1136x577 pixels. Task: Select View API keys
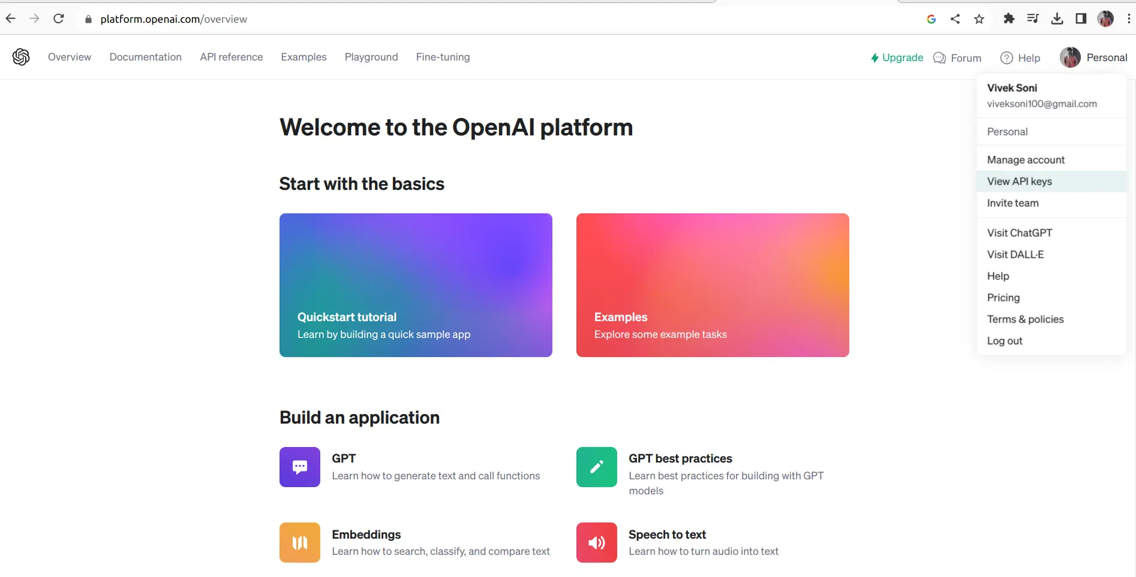point(1051,182)
